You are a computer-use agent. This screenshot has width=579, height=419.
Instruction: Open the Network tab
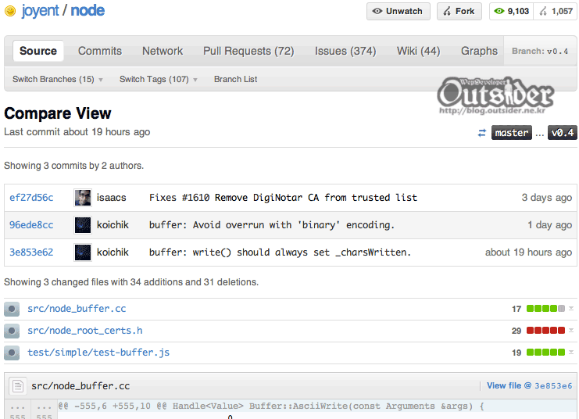coord(163,51)
